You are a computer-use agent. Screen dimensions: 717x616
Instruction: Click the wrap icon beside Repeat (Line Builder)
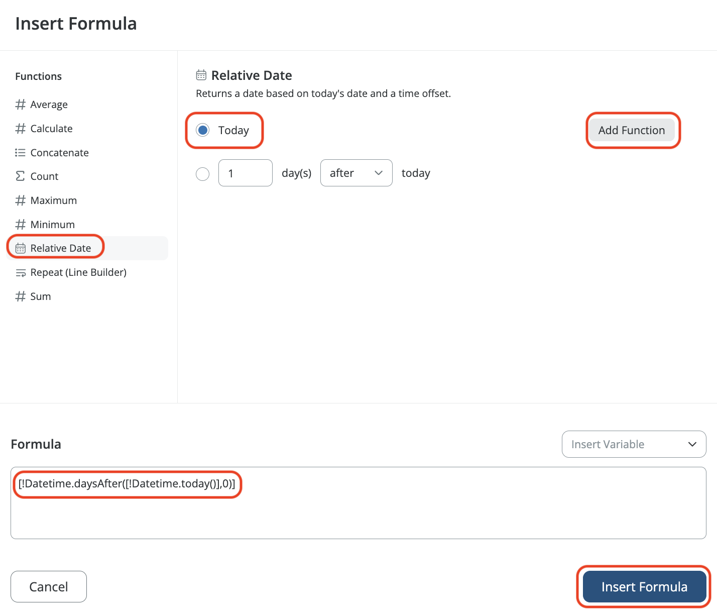point(21,273)
